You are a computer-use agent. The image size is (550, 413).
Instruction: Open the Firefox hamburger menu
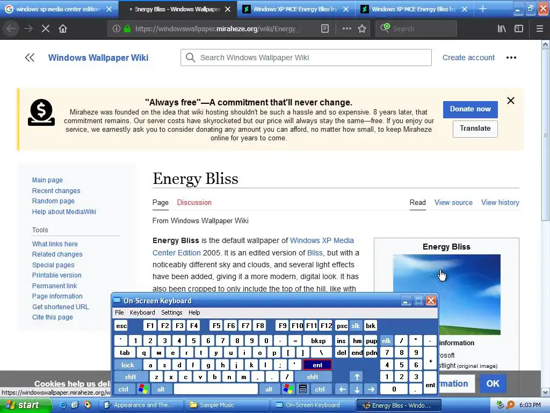pyautogui.click(x=539, y=29)
